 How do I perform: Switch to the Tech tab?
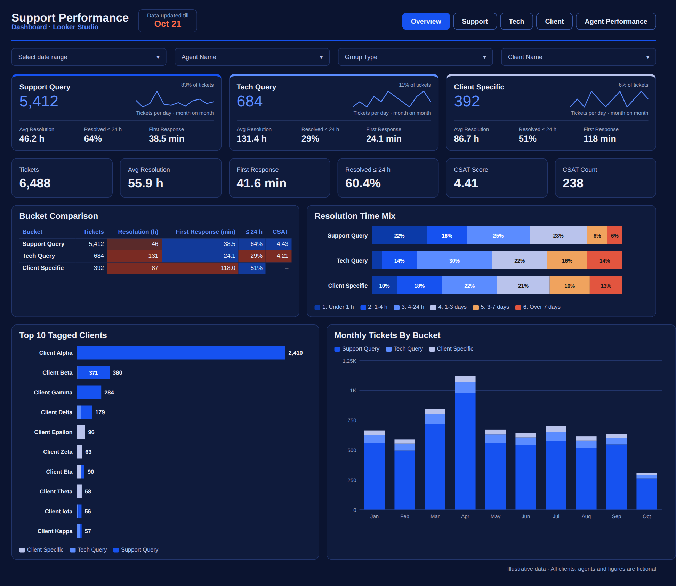tap(516, 21)
